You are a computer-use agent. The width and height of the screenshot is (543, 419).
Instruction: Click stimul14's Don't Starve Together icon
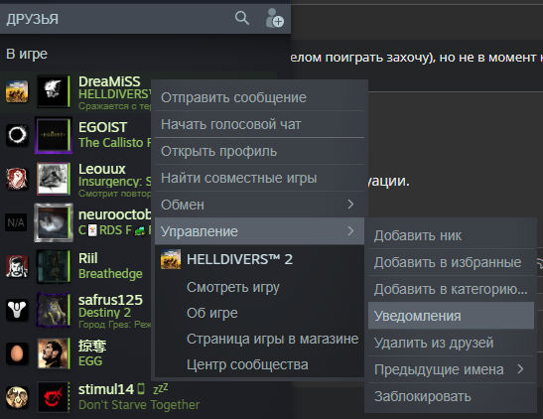[x=17, y=397]
